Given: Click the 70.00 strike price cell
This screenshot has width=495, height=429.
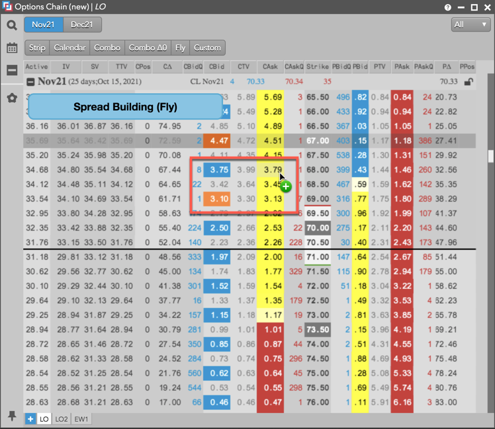Looking at the screenshot, I should coord(318,227).
